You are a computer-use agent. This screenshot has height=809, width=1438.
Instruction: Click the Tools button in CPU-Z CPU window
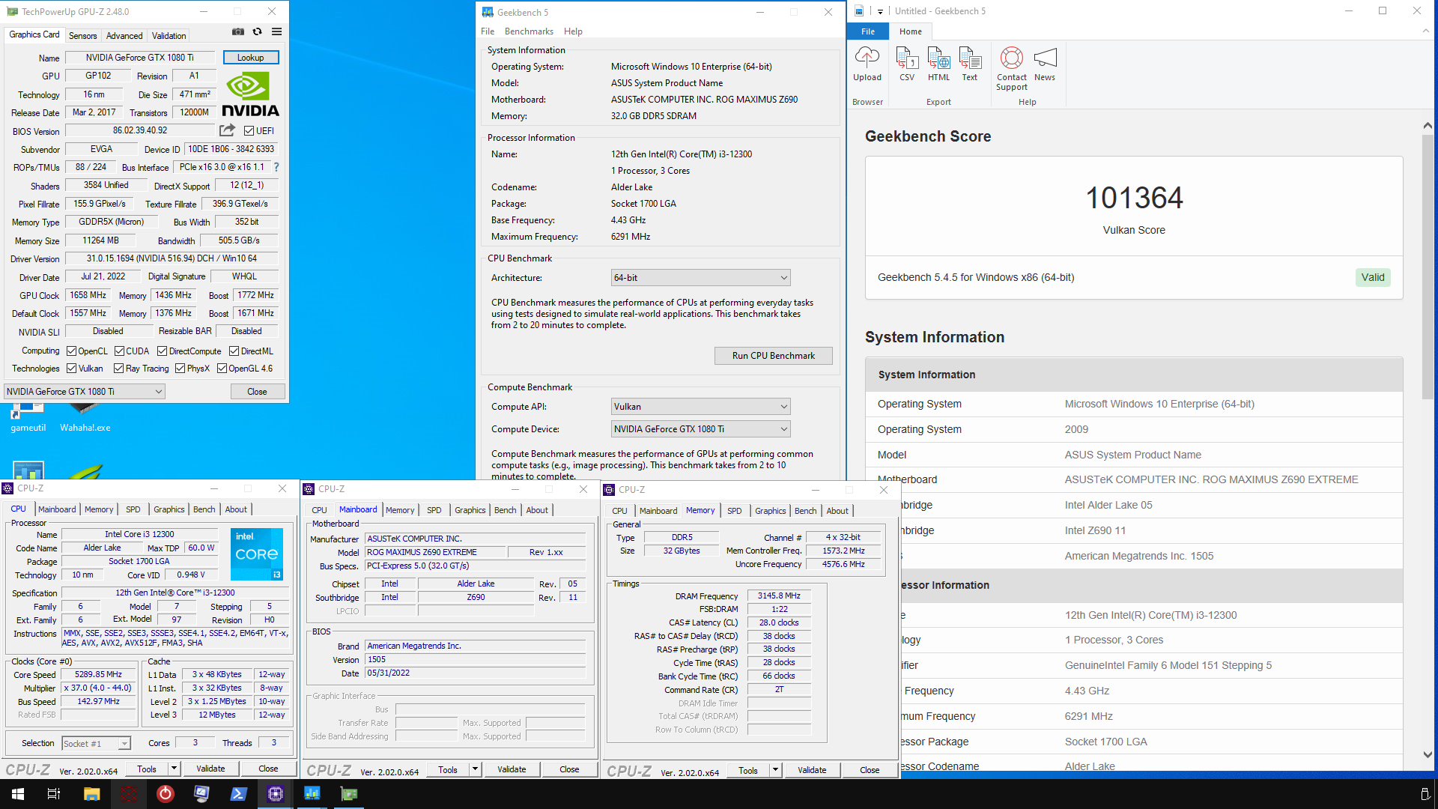coord(147,769)
